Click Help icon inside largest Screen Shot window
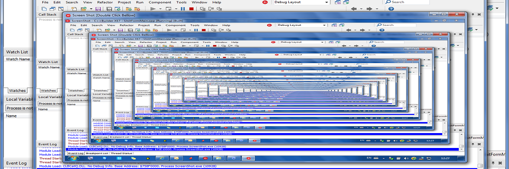This screenshot has width=509, height=169. pyautogui.click(x=382, y=30)
